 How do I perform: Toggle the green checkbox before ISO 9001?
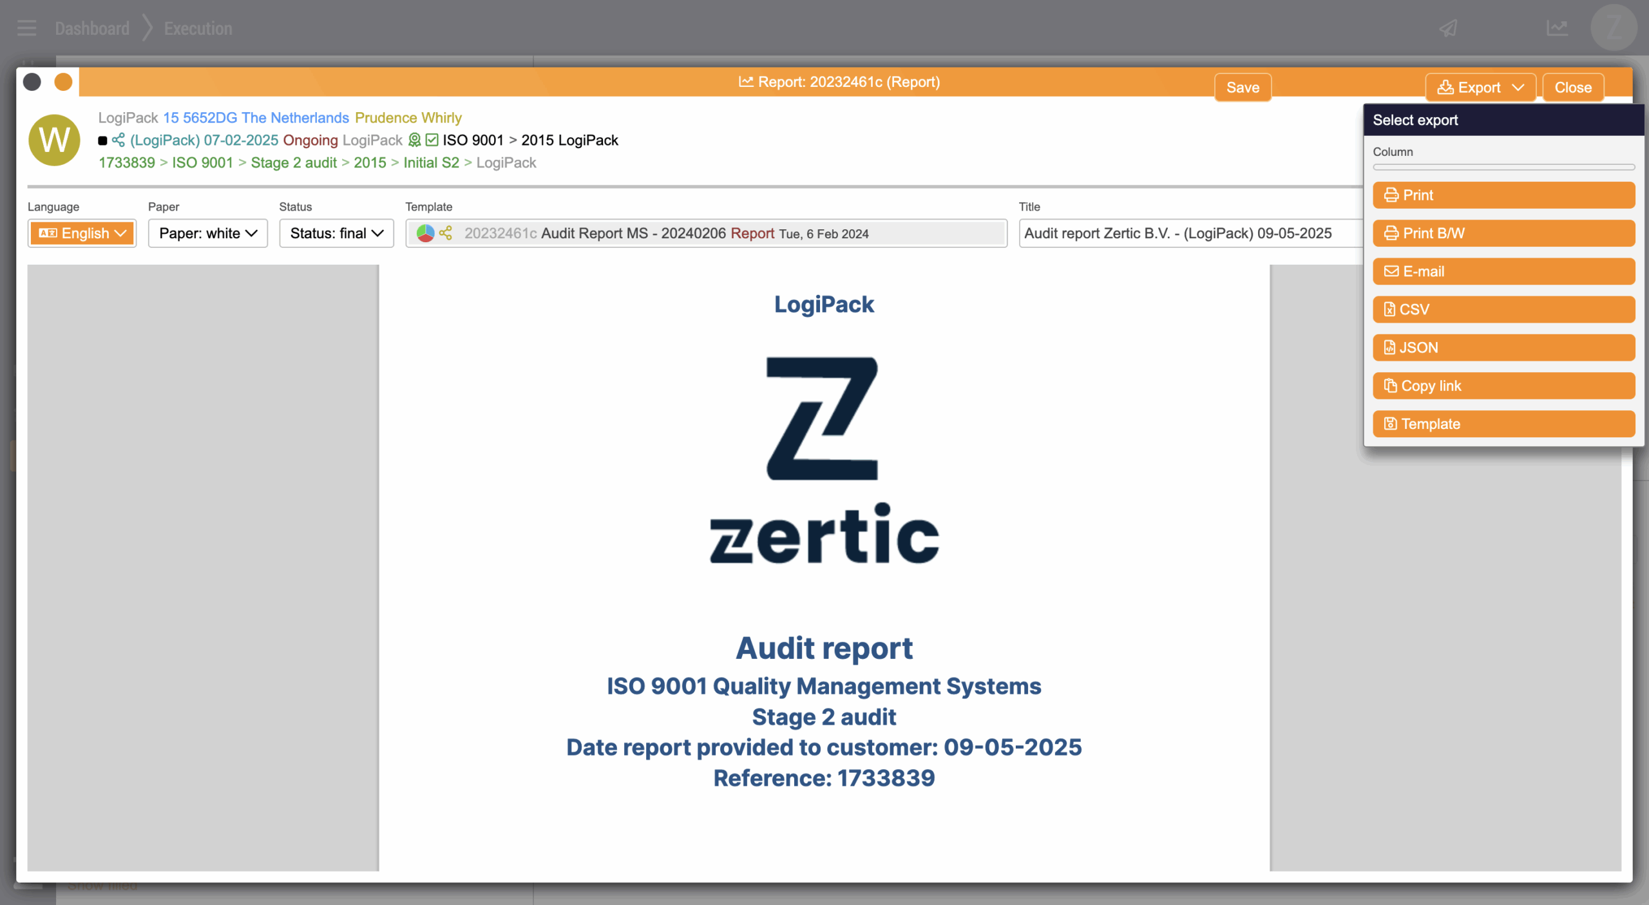[x=432, y=140]
